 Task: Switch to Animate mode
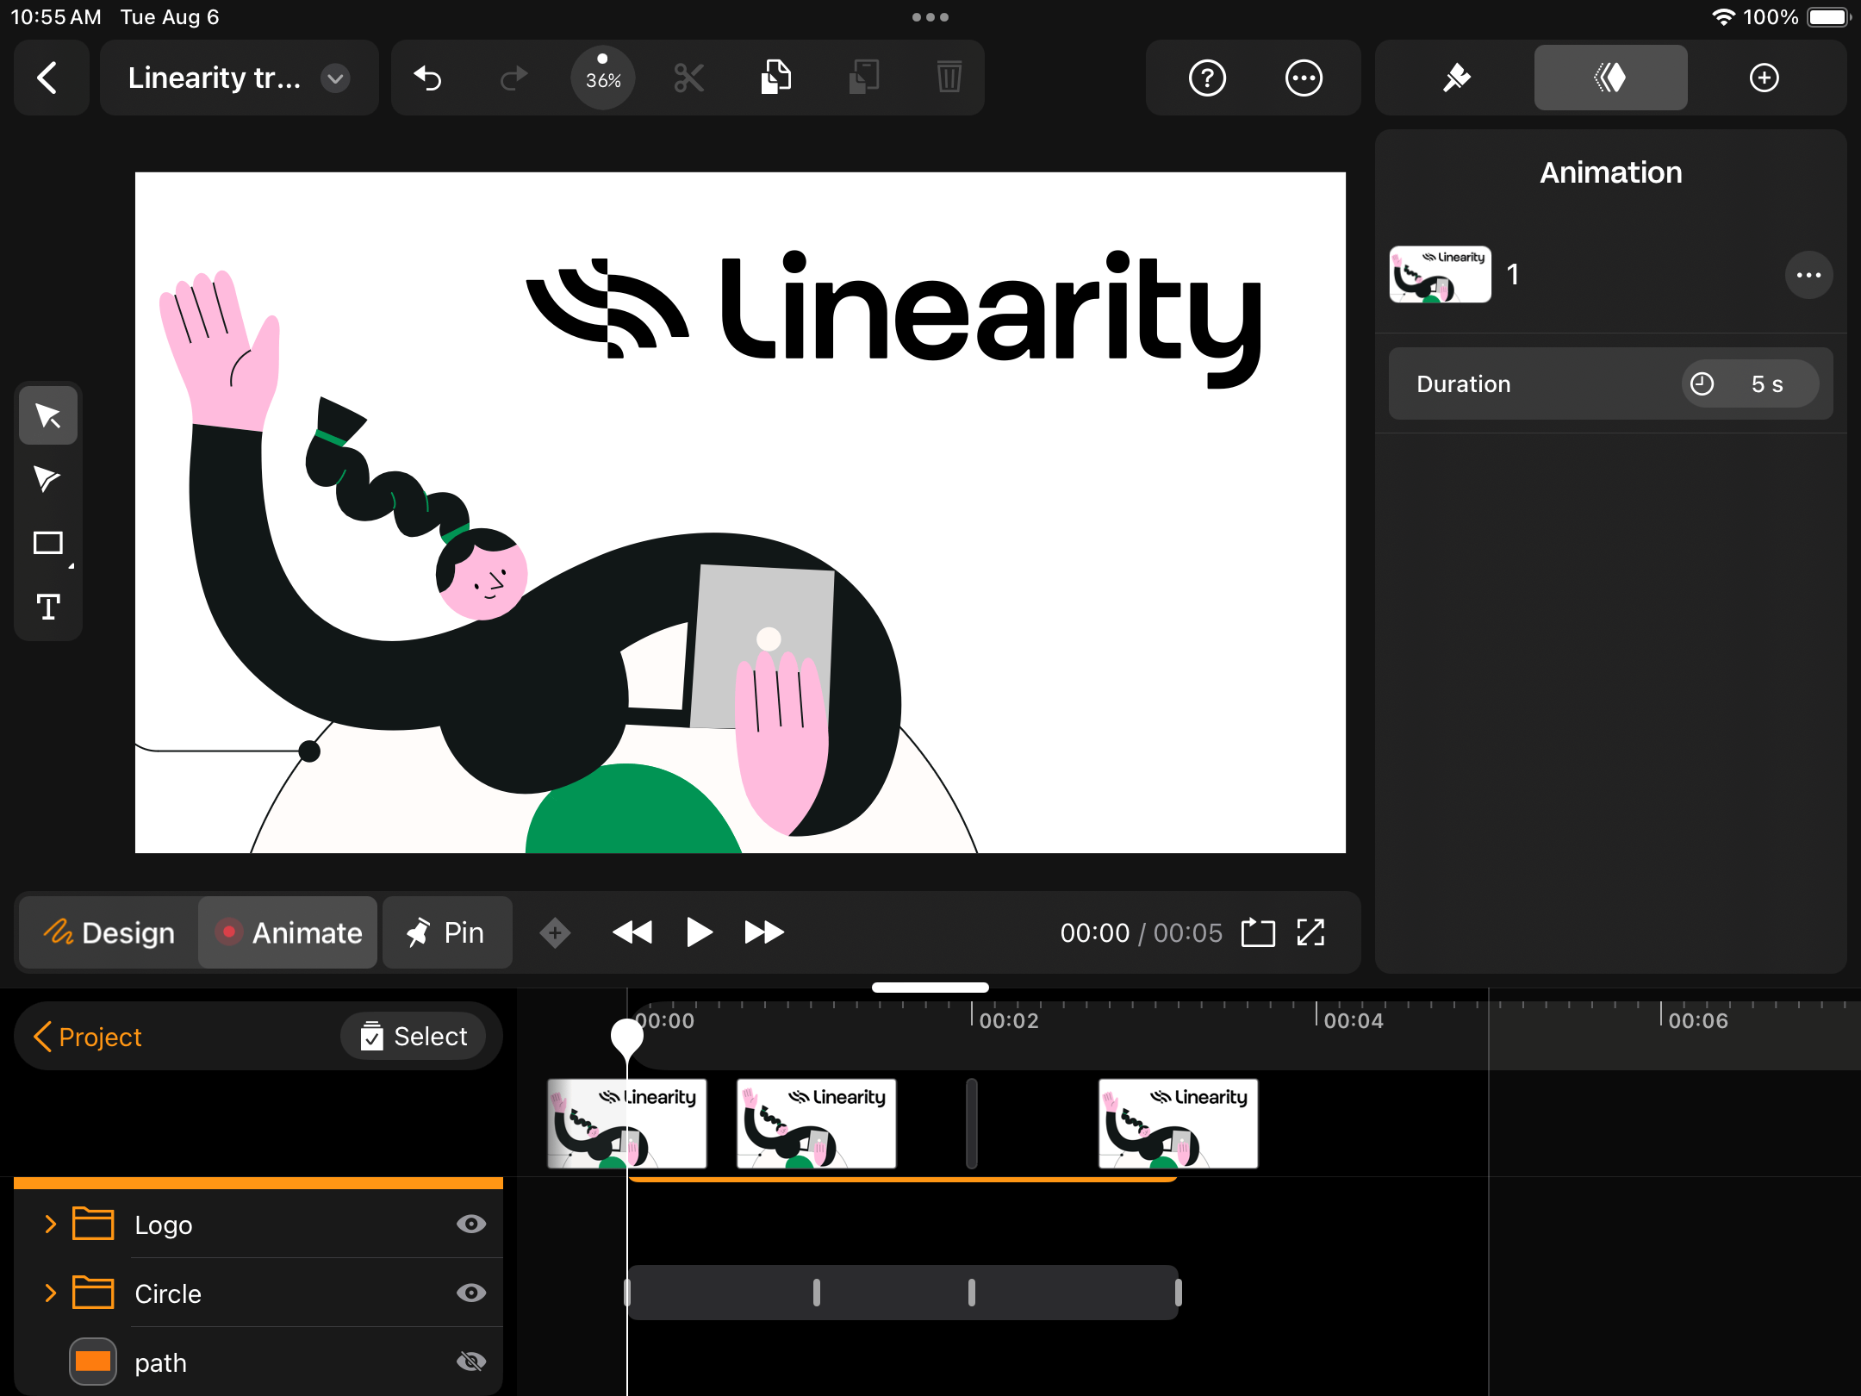tap(288, 932)
